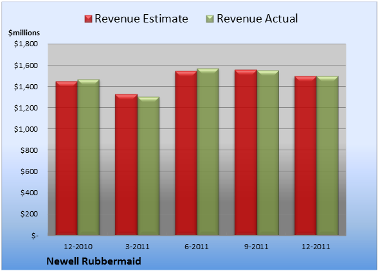Select the 'Revenue Estimate' legend label
378x271 pixels.
[x=141, y=19]
